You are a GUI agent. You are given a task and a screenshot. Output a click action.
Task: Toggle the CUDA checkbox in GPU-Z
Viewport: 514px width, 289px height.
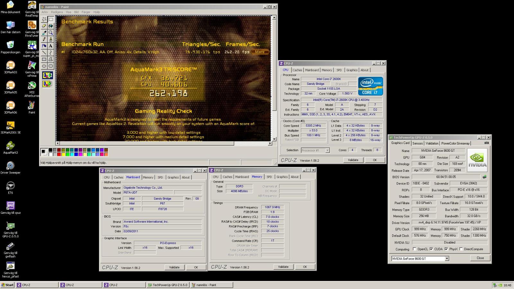(x=431, y=249)
